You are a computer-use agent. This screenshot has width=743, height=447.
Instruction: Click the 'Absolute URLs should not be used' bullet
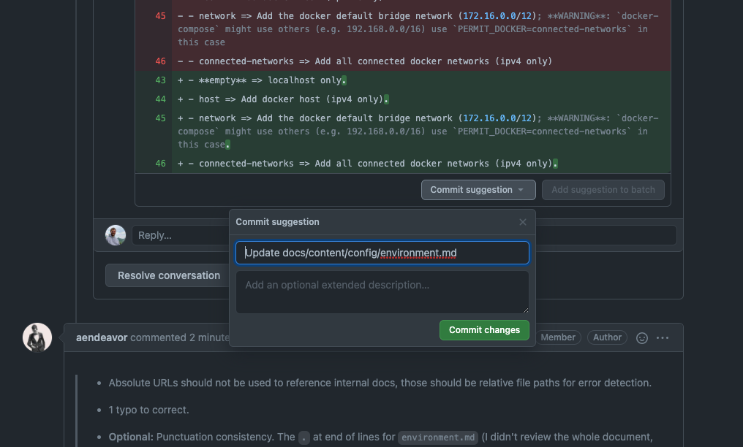pyautogui.click(x=380, y=383)
